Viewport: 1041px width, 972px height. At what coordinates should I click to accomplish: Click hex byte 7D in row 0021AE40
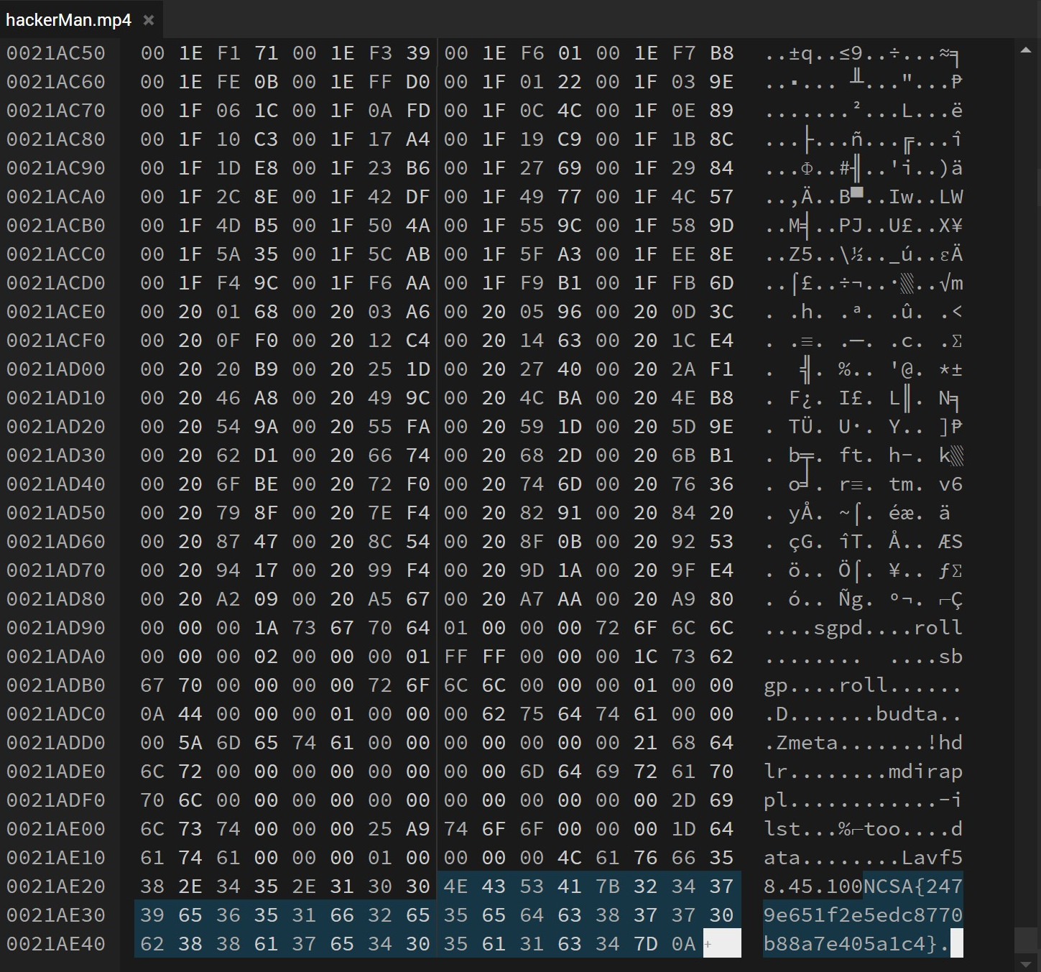coord(646,944)
